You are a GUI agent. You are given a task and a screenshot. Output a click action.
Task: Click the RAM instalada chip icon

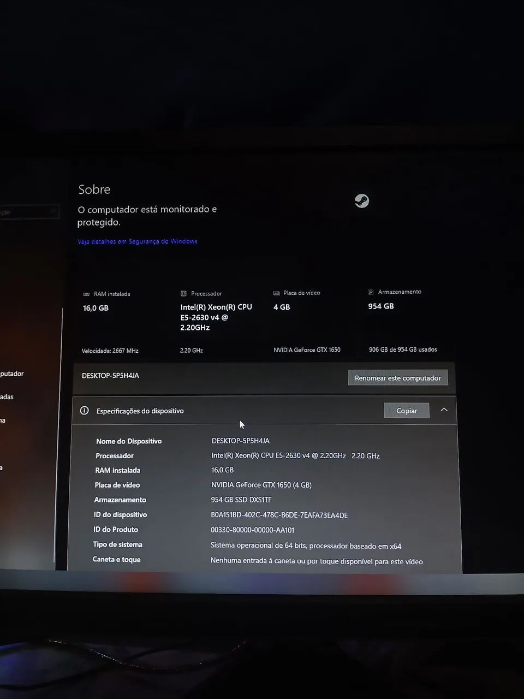tap(86, 294)
